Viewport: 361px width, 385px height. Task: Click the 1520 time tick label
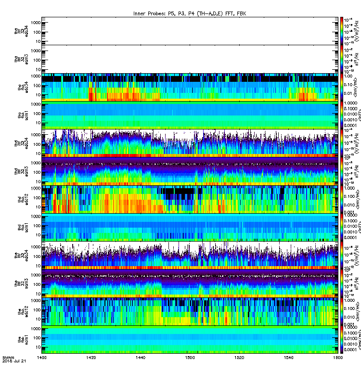(x=239, y=358)
